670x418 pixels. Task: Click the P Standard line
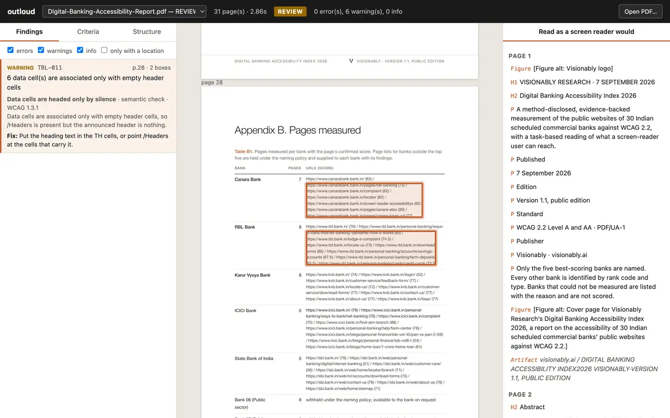tap(527, 214)
